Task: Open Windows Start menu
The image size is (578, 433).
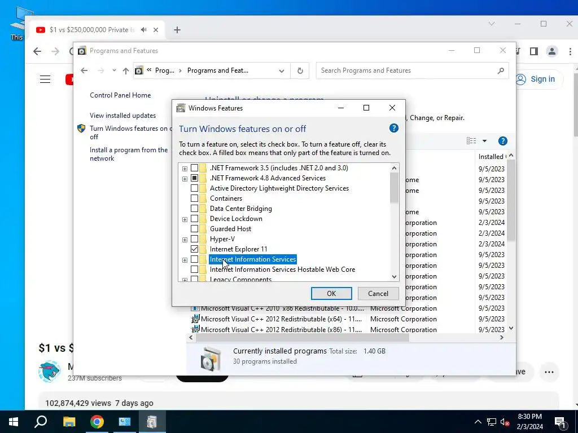Action: tap(14, 422)
